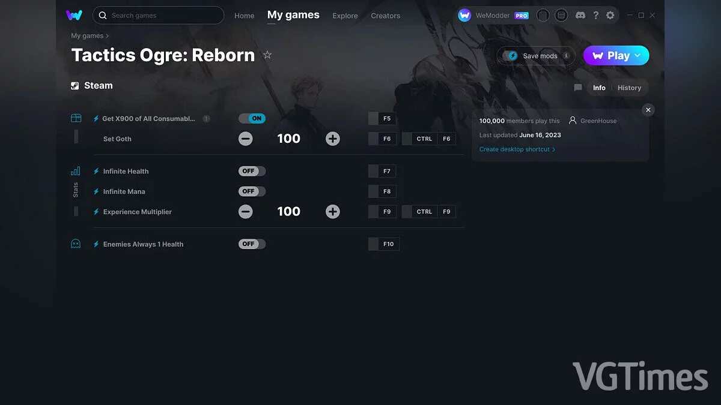The image size is (721, 405).
Task: Click the Experience Multiplier lightning icon
Action: click(x=96, y=212)
